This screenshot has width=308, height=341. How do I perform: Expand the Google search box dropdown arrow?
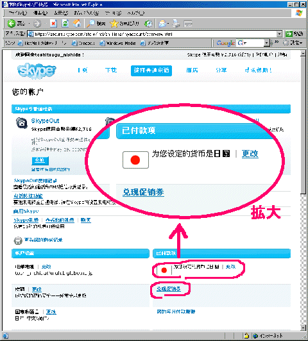point(266,43)
